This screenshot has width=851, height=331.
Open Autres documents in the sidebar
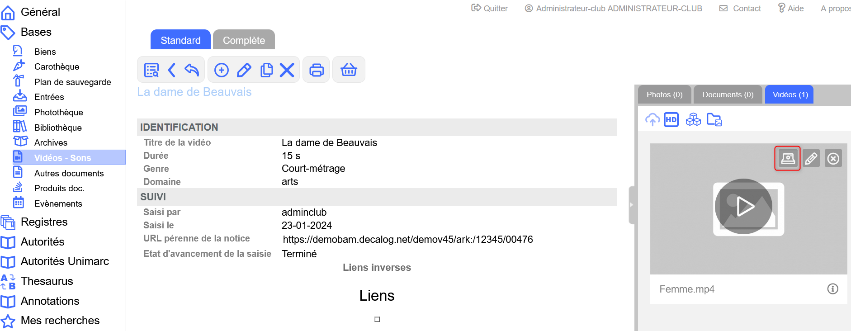tap(69, 173)
